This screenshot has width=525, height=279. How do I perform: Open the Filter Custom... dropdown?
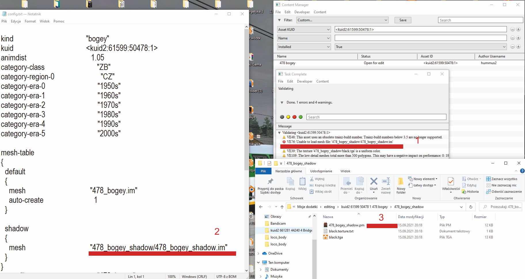342,20
